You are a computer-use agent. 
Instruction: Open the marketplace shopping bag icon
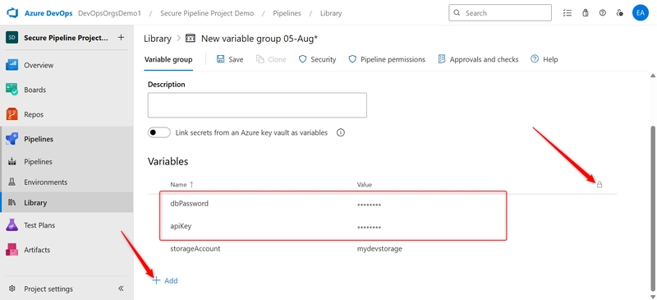click(586, 13)
